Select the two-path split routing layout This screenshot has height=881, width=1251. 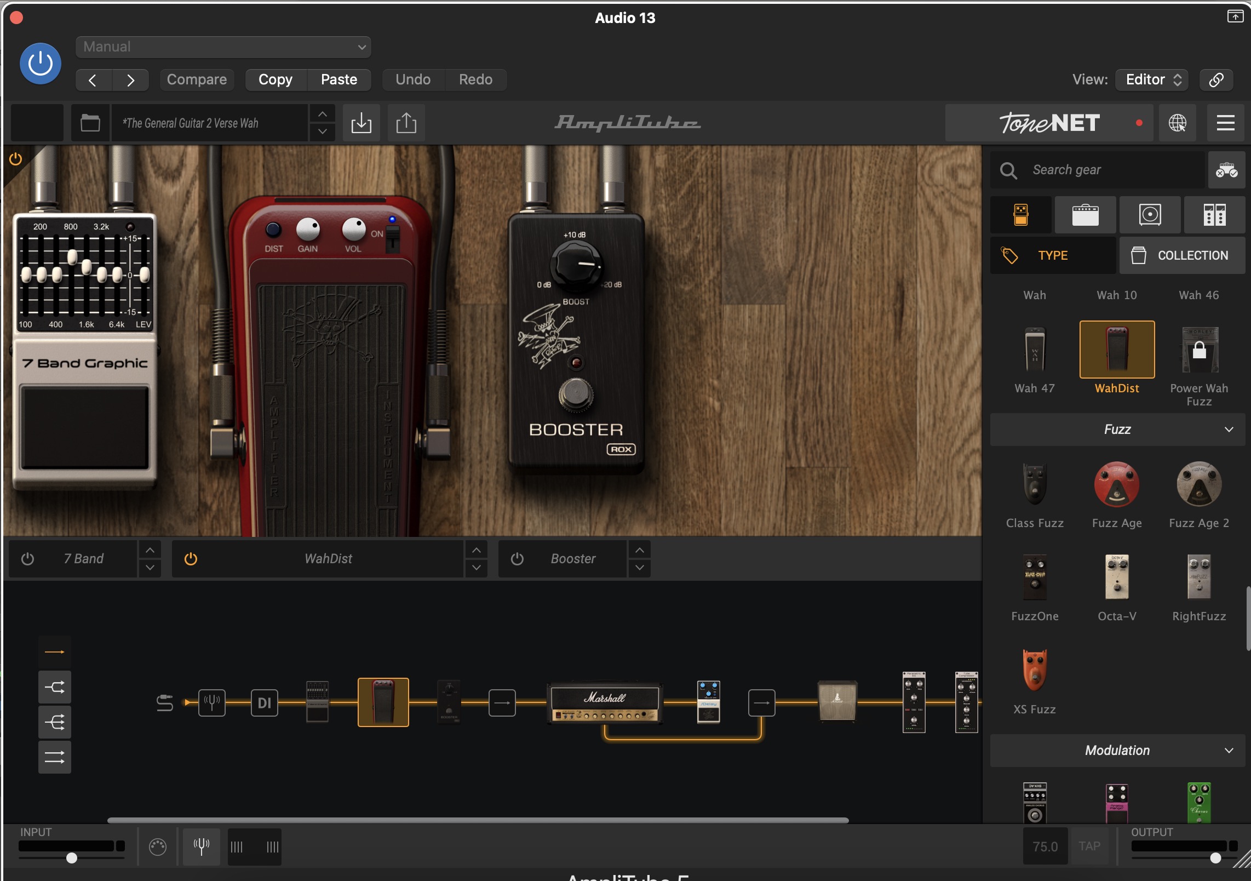[x=55, y=687]
